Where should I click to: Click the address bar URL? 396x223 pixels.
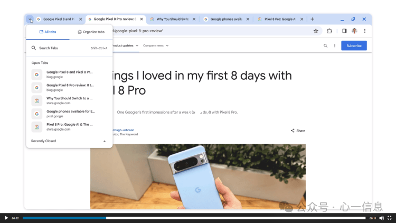(138, 31)
